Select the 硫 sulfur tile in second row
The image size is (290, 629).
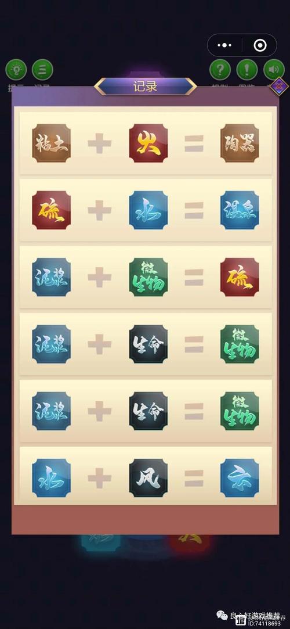tap(51, 210)
